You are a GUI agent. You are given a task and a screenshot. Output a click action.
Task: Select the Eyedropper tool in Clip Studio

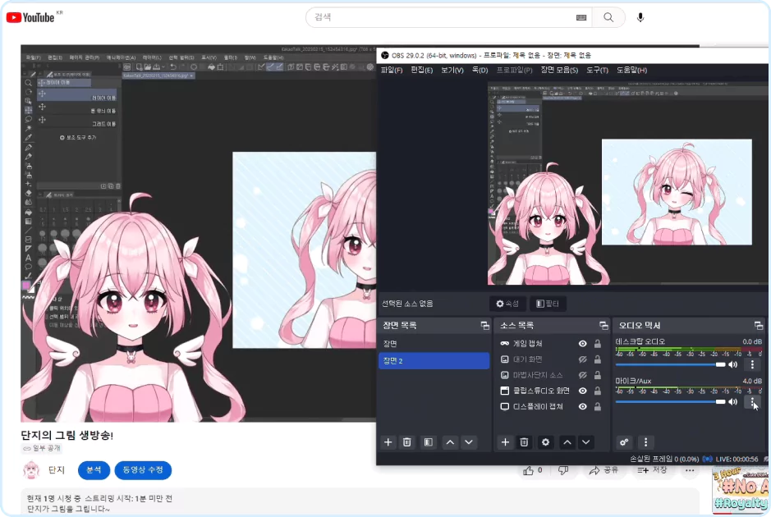pyautogui.click(x=29, y=137)
